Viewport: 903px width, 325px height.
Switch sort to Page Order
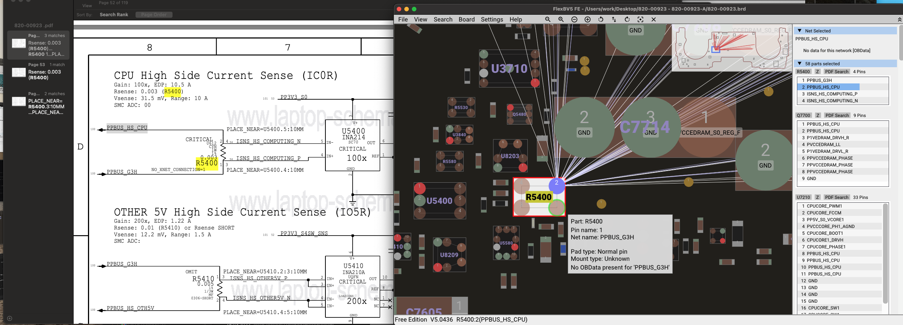pyautogui.click(x=154, y=15)
